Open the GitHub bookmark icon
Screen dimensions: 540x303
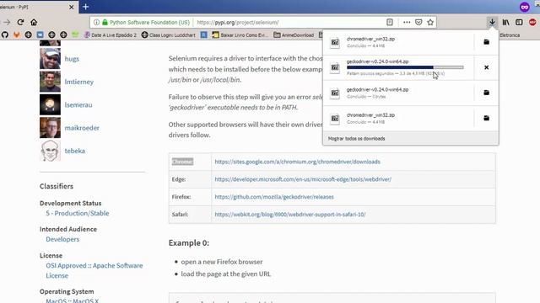pyautogui.click(x=5, y=35)
